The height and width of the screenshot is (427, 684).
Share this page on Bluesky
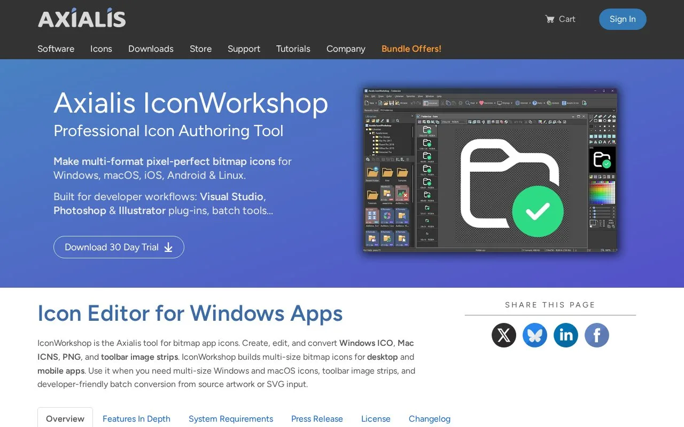tap(535, 335)
